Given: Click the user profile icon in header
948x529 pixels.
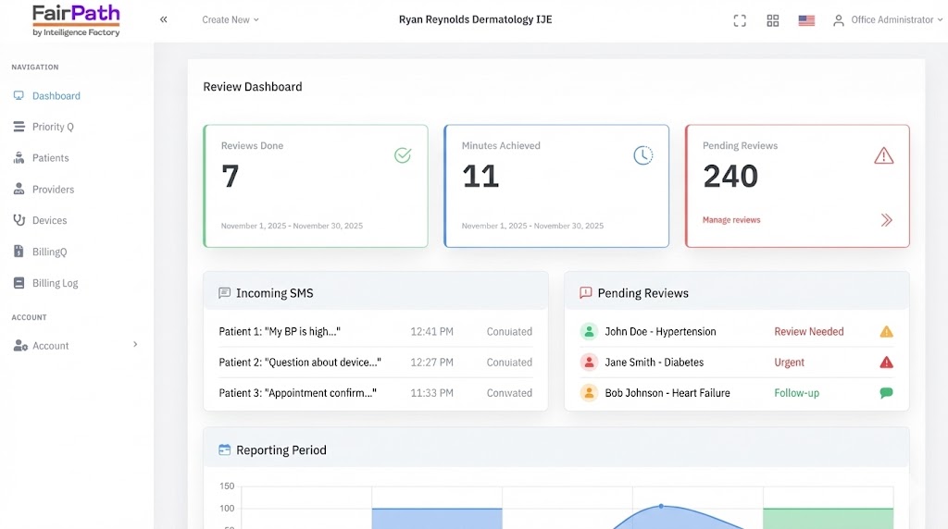Looking at the screenshot, I should (x=838, y=20).
